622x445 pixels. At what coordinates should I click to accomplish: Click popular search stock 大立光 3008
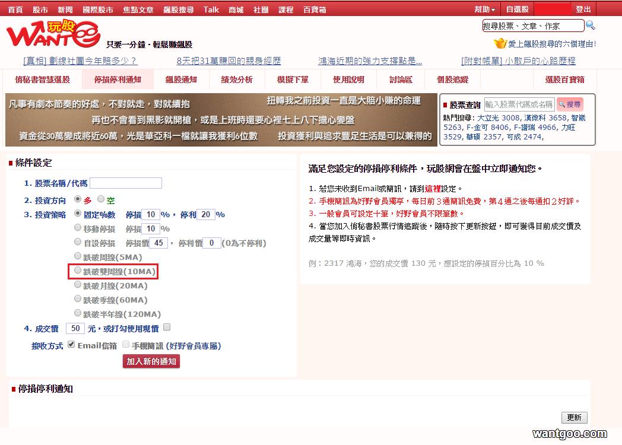pos(498,118)
